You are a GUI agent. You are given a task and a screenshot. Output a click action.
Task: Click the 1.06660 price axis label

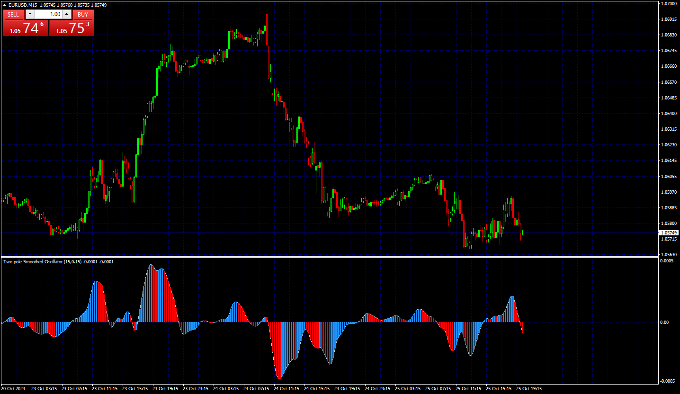(668, 66)
